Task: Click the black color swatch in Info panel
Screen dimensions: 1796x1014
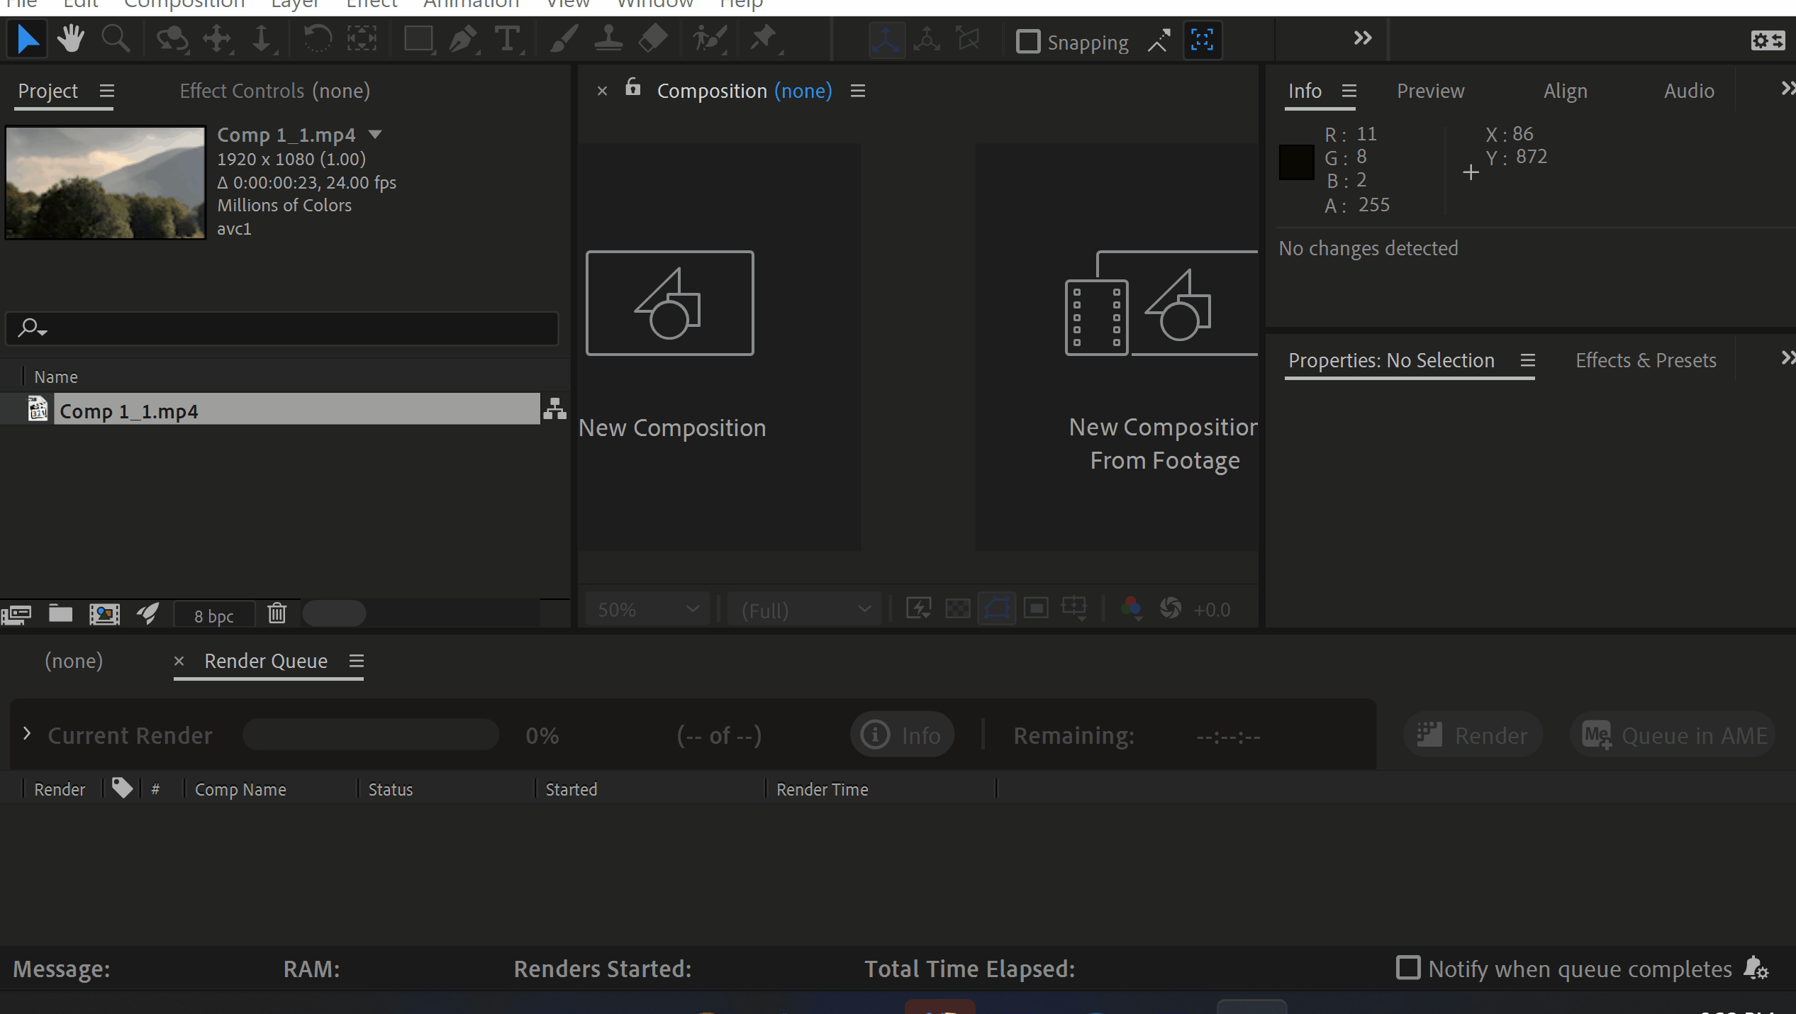Action: coord(1296,162)
